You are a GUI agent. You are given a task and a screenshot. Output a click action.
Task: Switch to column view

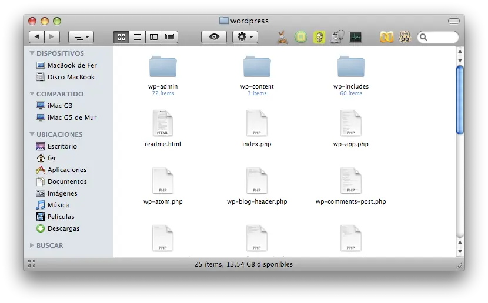pos(153,37)
